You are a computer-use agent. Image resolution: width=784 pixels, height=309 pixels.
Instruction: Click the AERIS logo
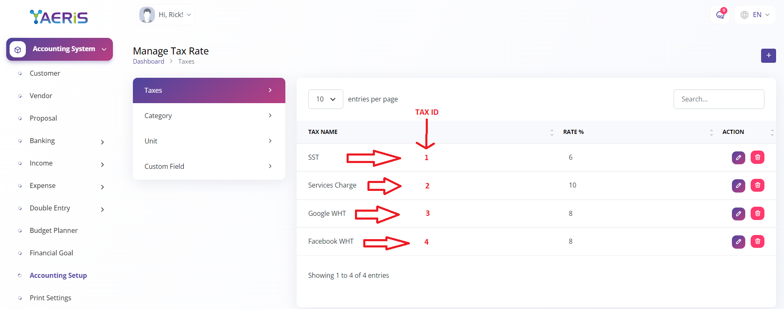[x=59, y=17]
